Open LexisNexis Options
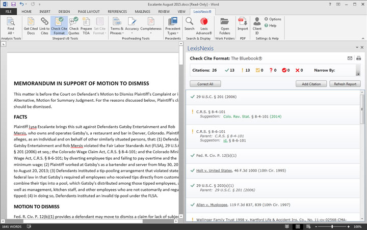This screenshot has height=230, width=367. tap(273, 19)
